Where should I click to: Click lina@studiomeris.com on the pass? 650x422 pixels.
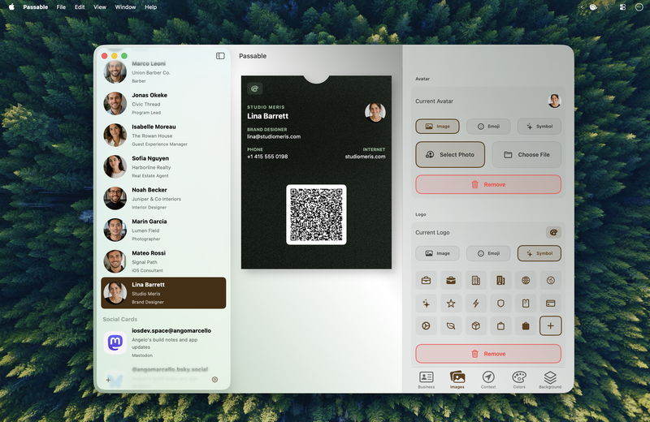[274, 136]
